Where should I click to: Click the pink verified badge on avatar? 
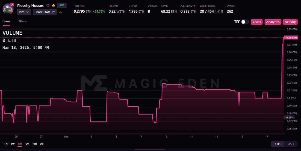[x=12, y=4]
